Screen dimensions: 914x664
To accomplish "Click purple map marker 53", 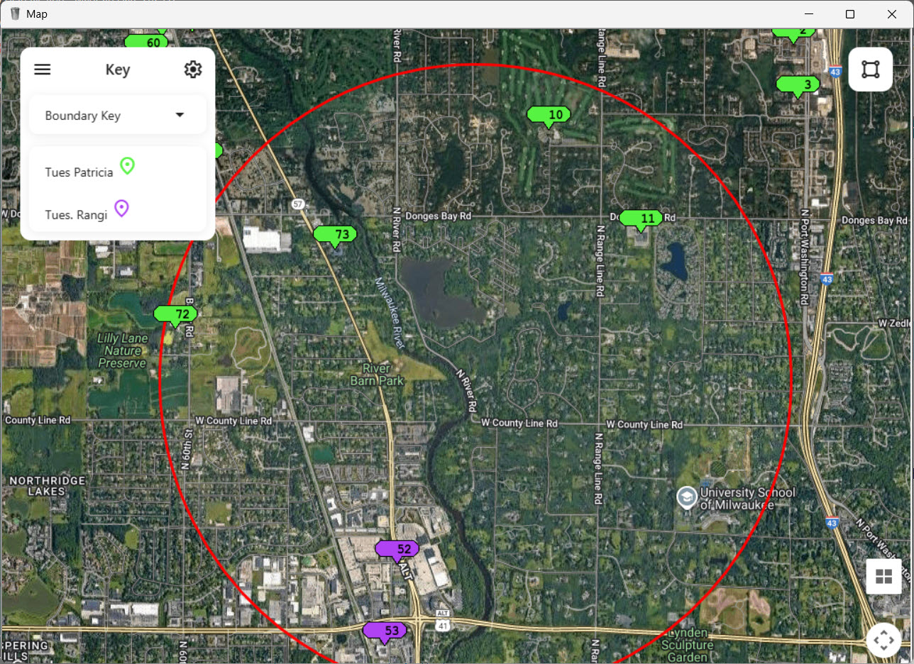I will tap(385, 631).
